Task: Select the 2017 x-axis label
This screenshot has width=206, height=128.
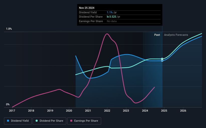Action: click(x=12, y=111)
